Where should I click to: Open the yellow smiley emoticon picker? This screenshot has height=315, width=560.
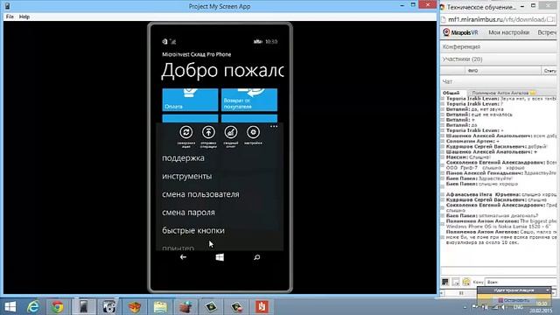pos(466,282)
